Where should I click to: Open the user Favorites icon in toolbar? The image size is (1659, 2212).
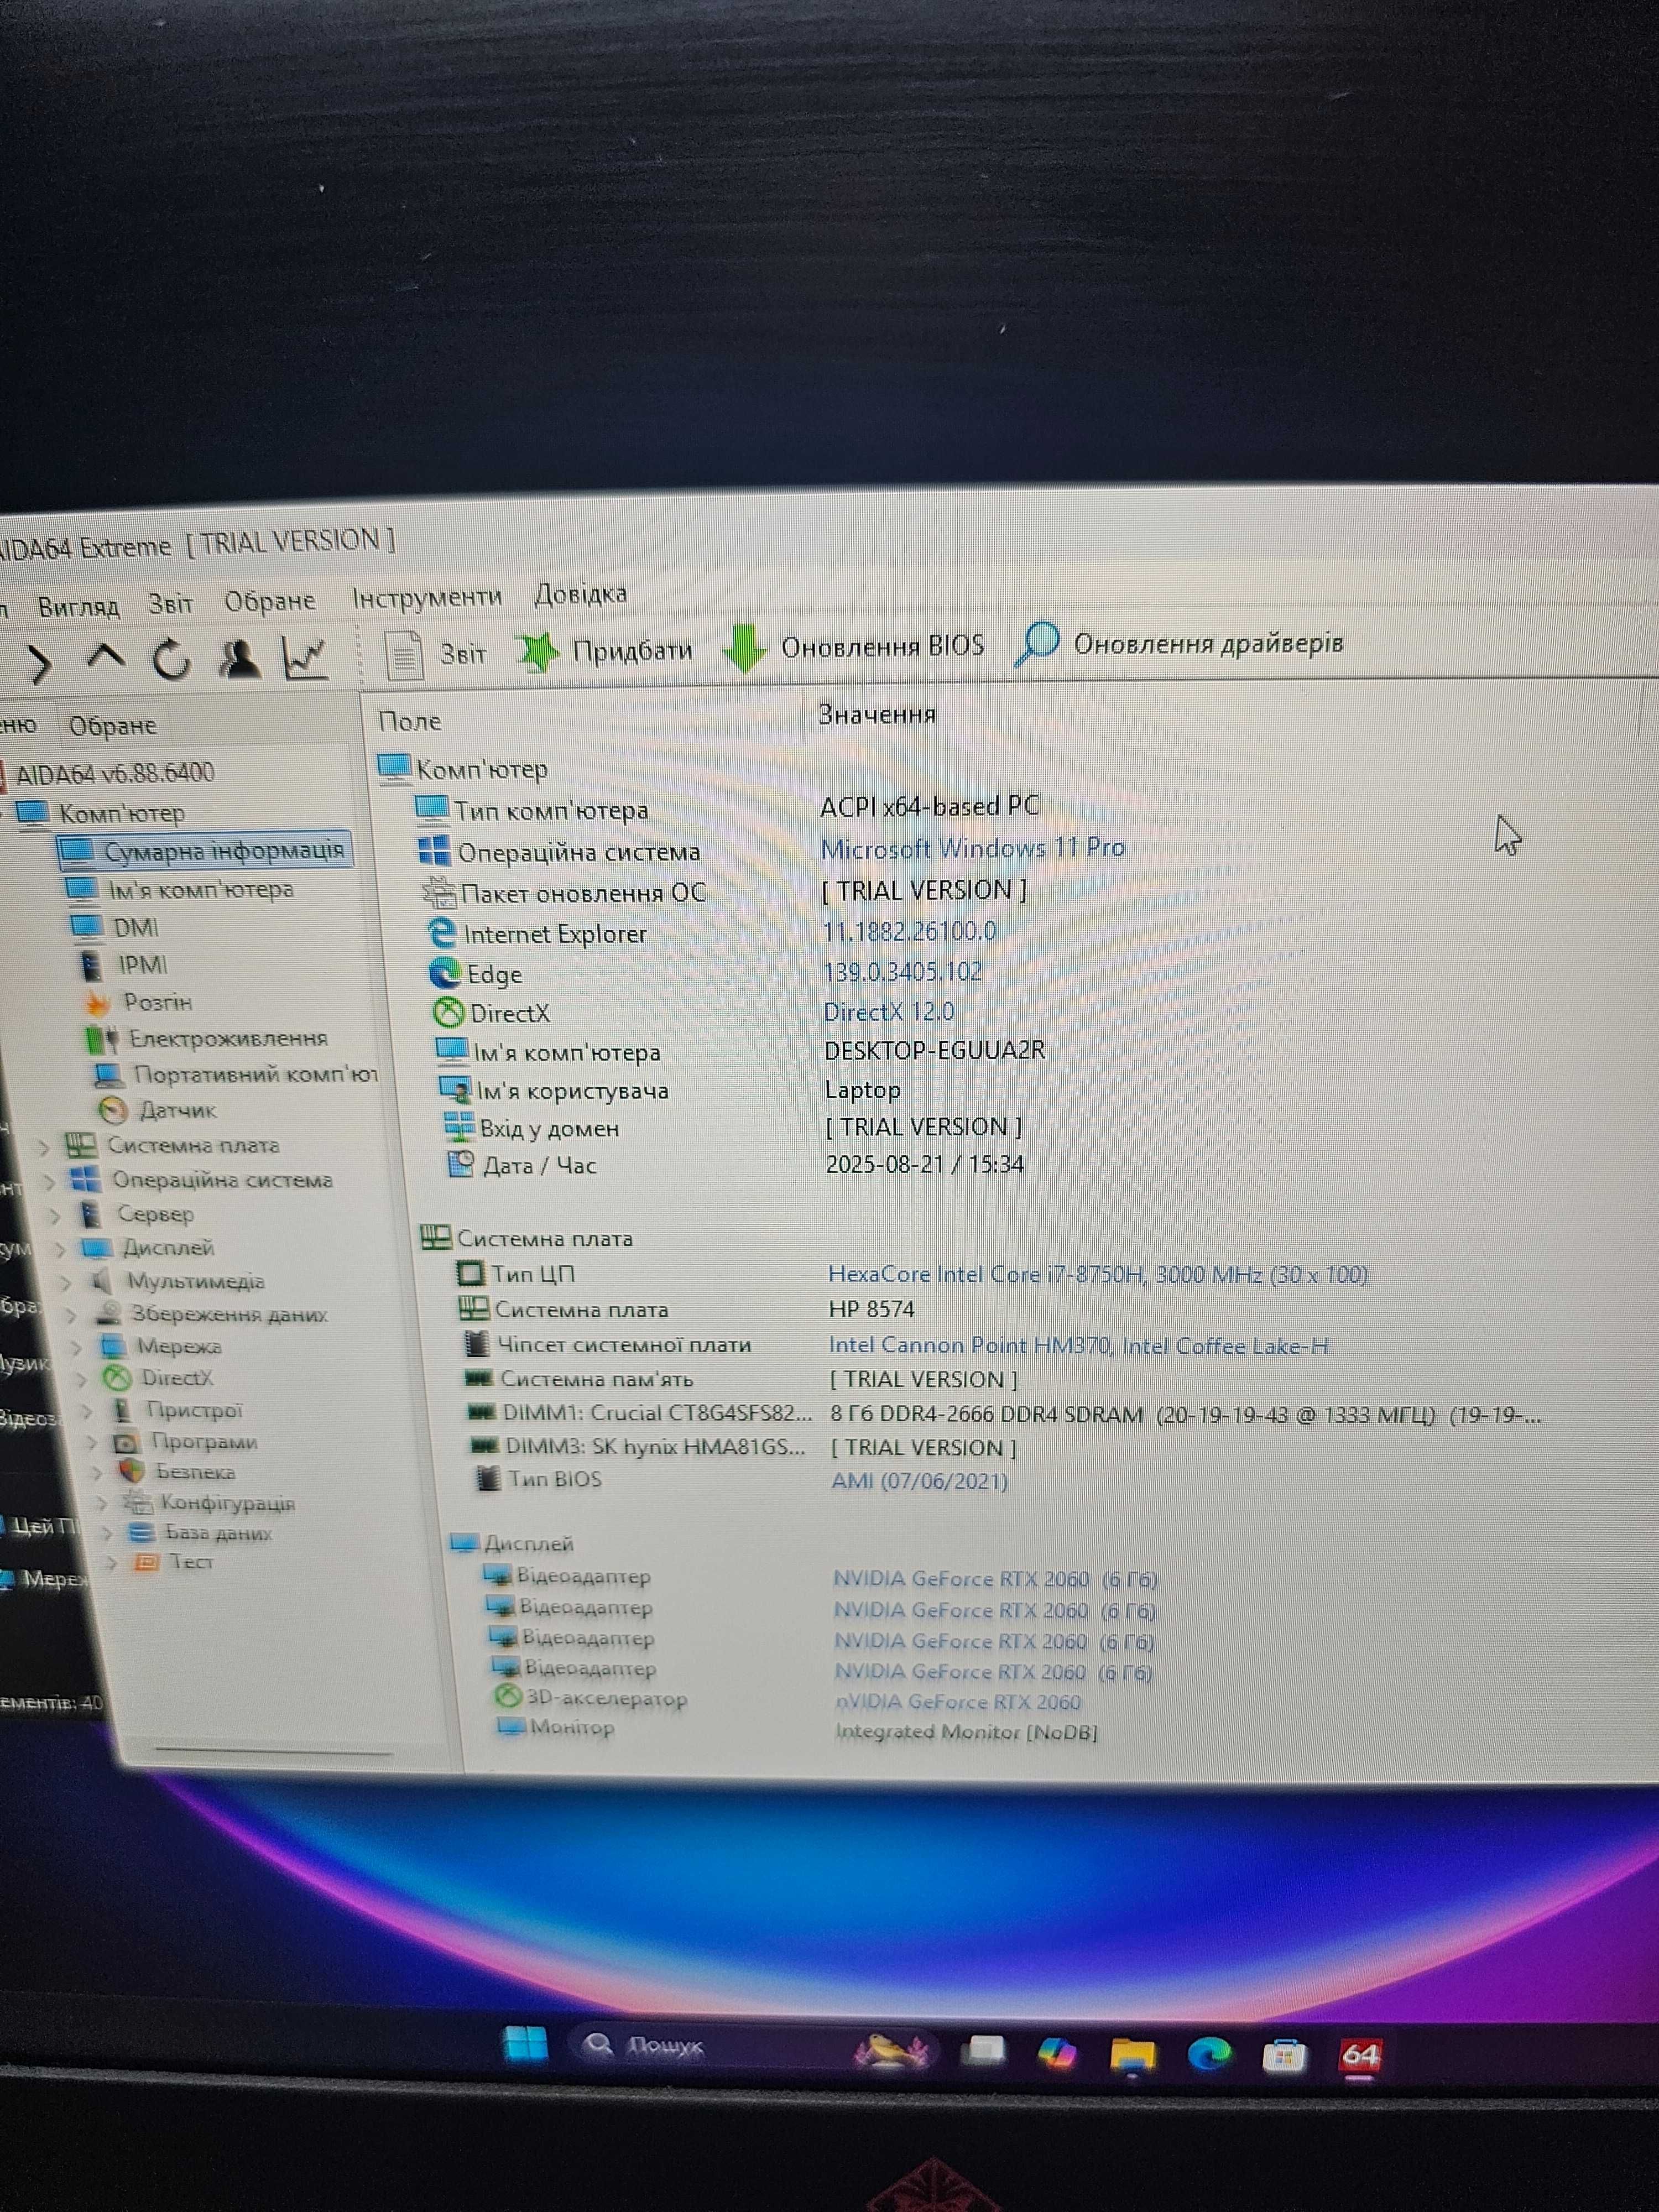239,659
